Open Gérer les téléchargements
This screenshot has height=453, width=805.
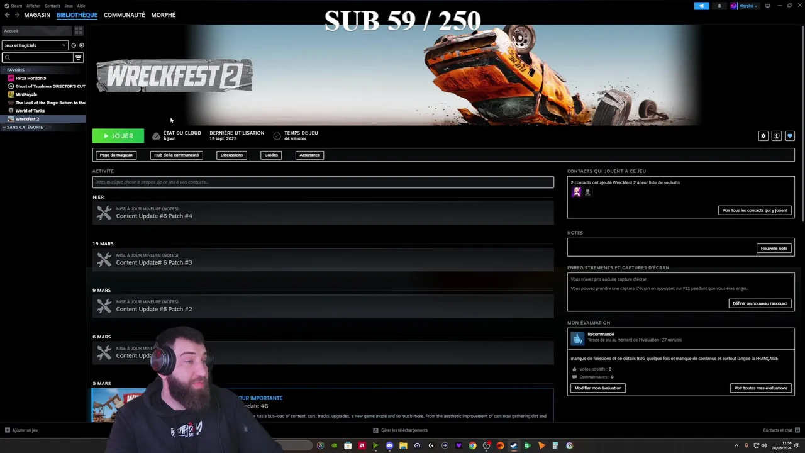click(x=400, y=430)
